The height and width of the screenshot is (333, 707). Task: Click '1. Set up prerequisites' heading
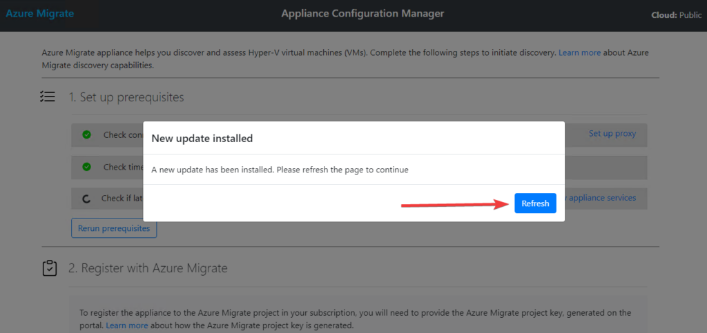126,97
